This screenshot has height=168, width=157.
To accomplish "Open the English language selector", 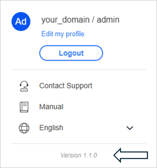I will pos(76,128).
